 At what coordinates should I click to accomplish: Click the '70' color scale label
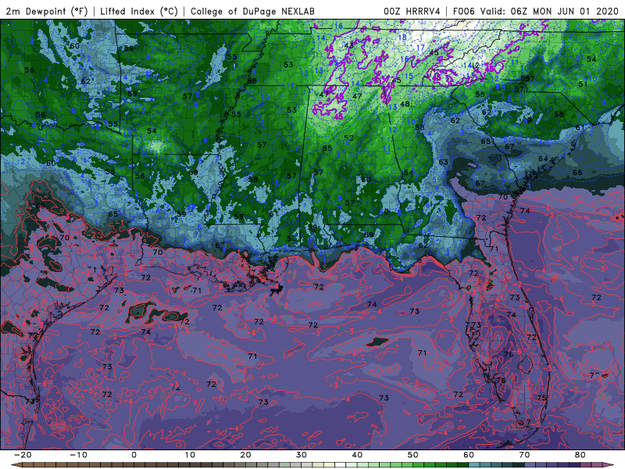[x=524, y=455]
